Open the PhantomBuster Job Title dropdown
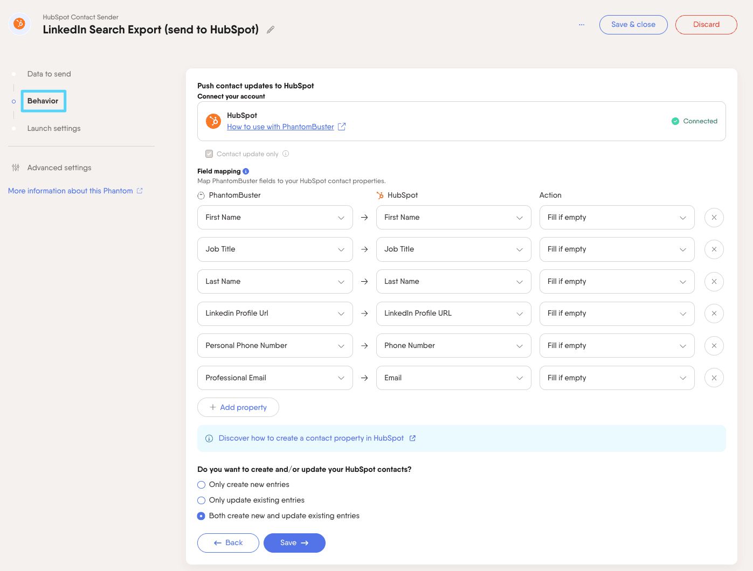Viewport: 753px width, 571px height. (275, 249)
